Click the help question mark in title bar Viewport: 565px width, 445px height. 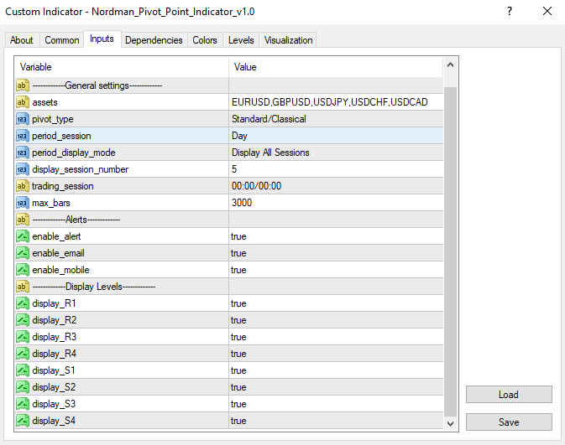point(510,11)
